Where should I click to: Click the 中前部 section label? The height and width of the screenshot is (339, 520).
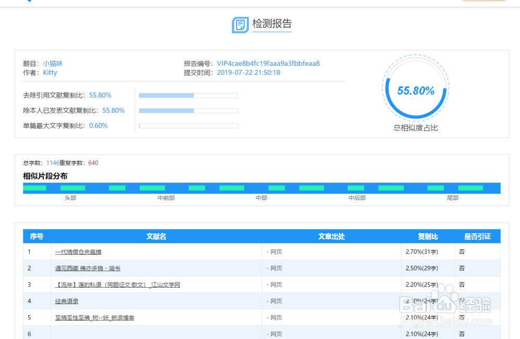click(x=166, y=198)
